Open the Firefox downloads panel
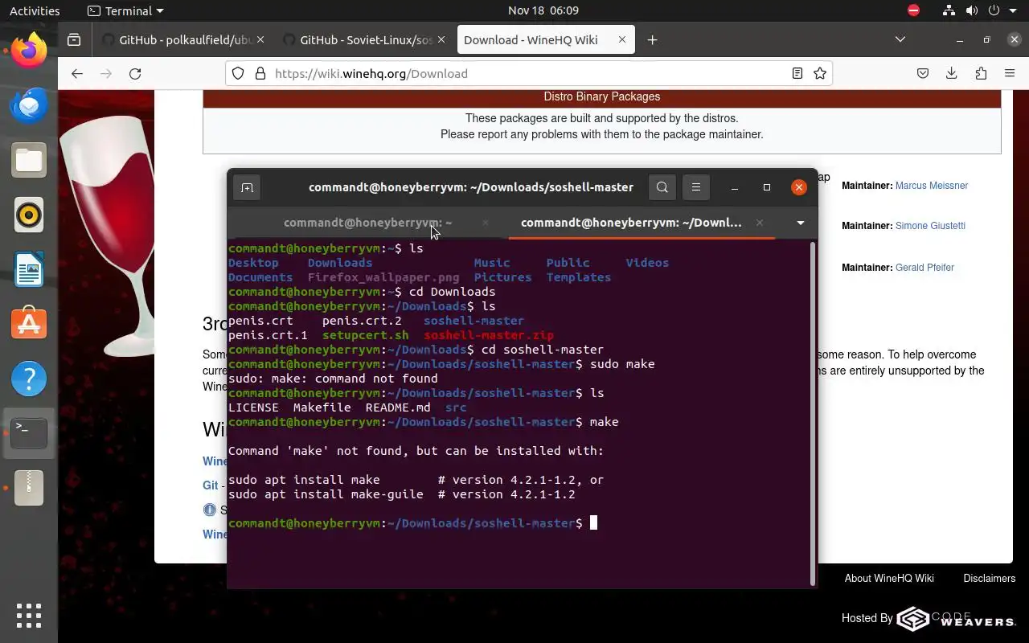Screen dimensions: 1029x643 click(x=952, y=73)
